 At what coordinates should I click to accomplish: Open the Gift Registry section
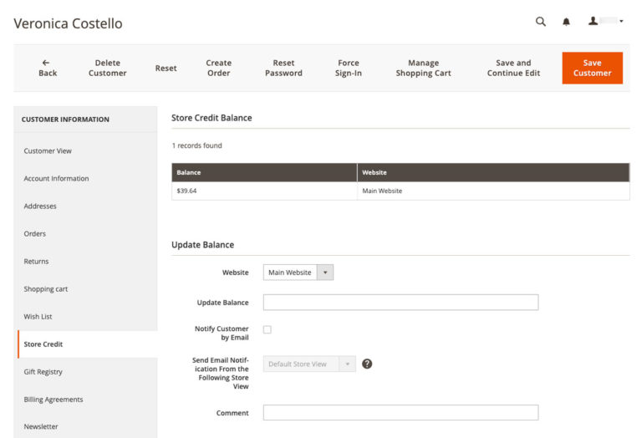pyautogui.click(x=43, y=372)
